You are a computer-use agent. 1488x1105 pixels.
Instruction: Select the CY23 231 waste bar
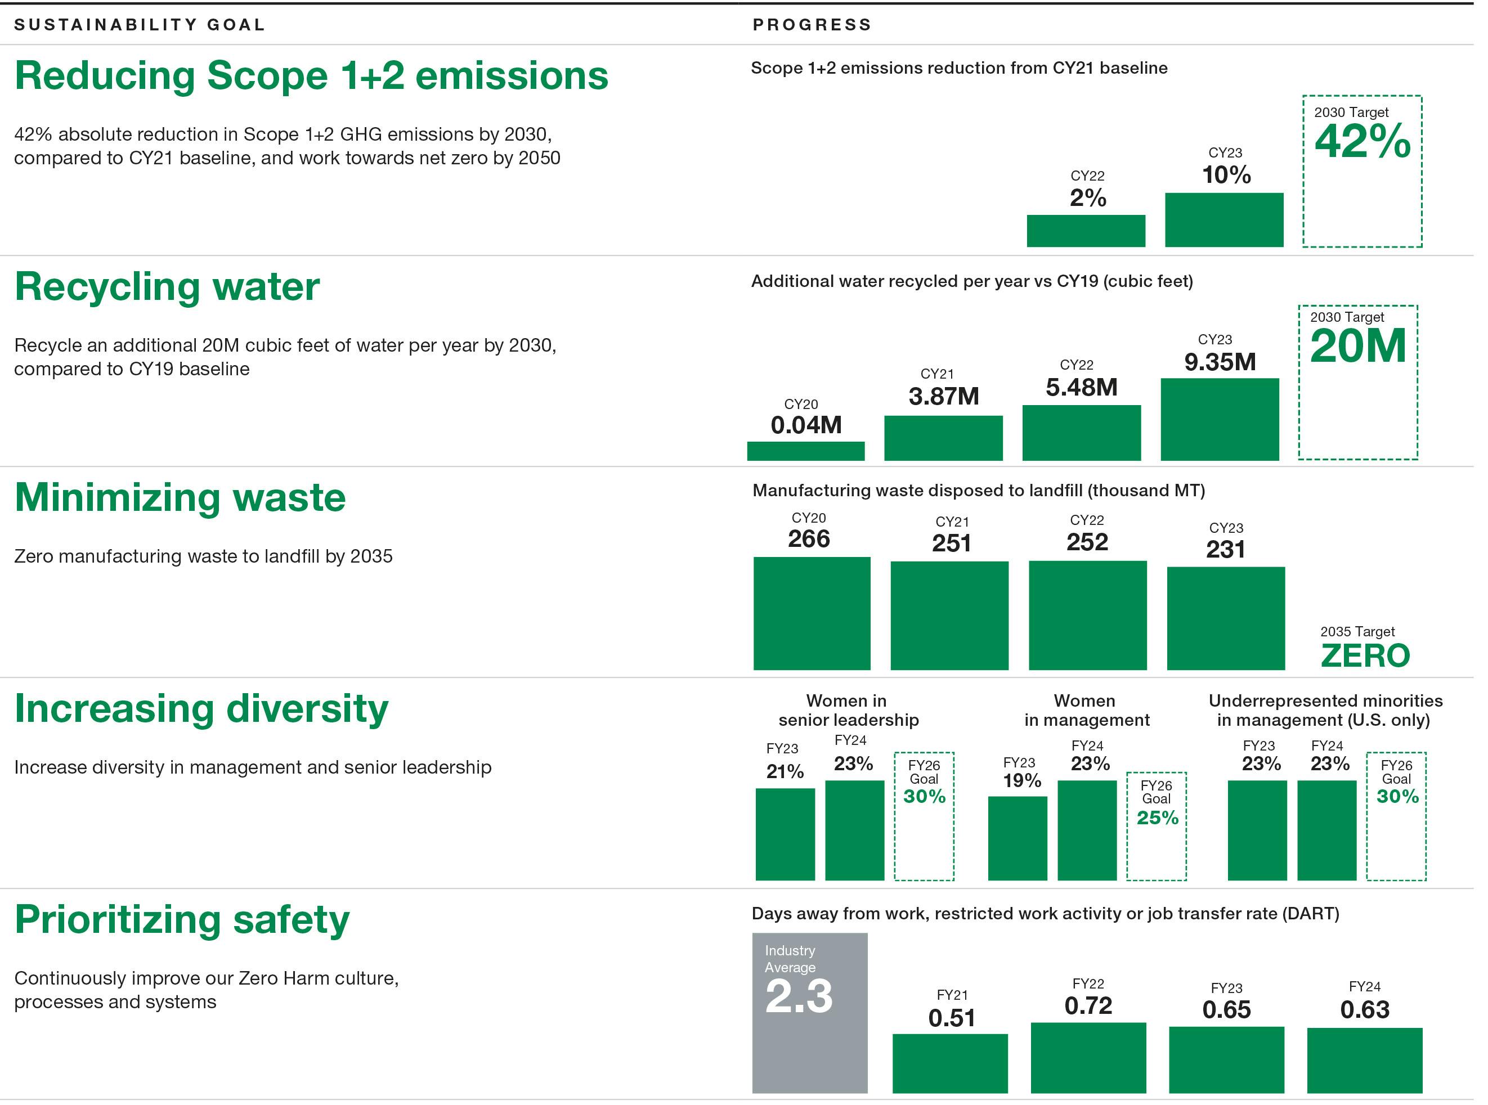point(1226,619)
